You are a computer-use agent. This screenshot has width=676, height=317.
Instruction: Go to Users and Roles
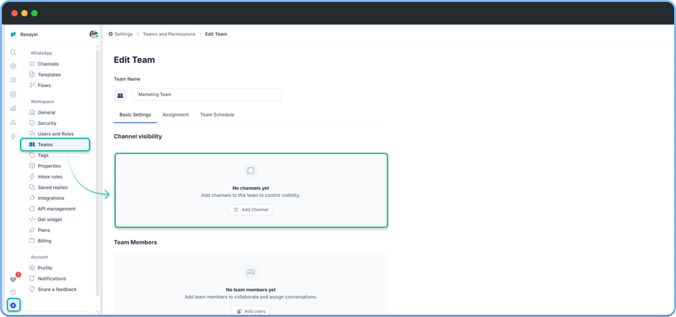tap(56, 134)
